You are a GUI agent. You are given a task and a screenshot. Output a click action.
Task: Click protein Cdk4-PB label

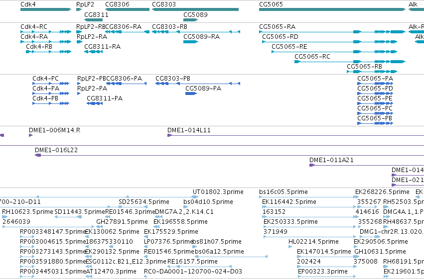[45, 98]
